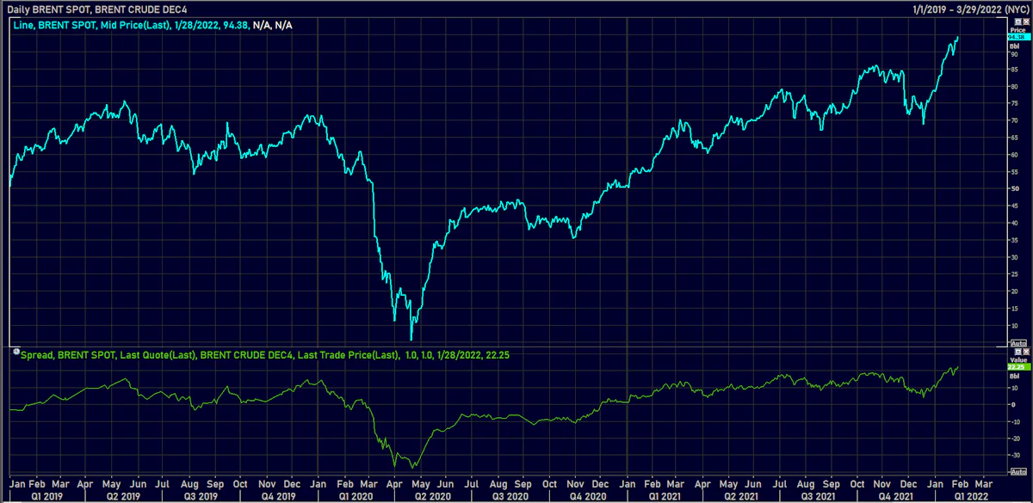Click the 0 tick on the spread axis
Viewport: 1033px width, 503px height.
point(1014,404)
